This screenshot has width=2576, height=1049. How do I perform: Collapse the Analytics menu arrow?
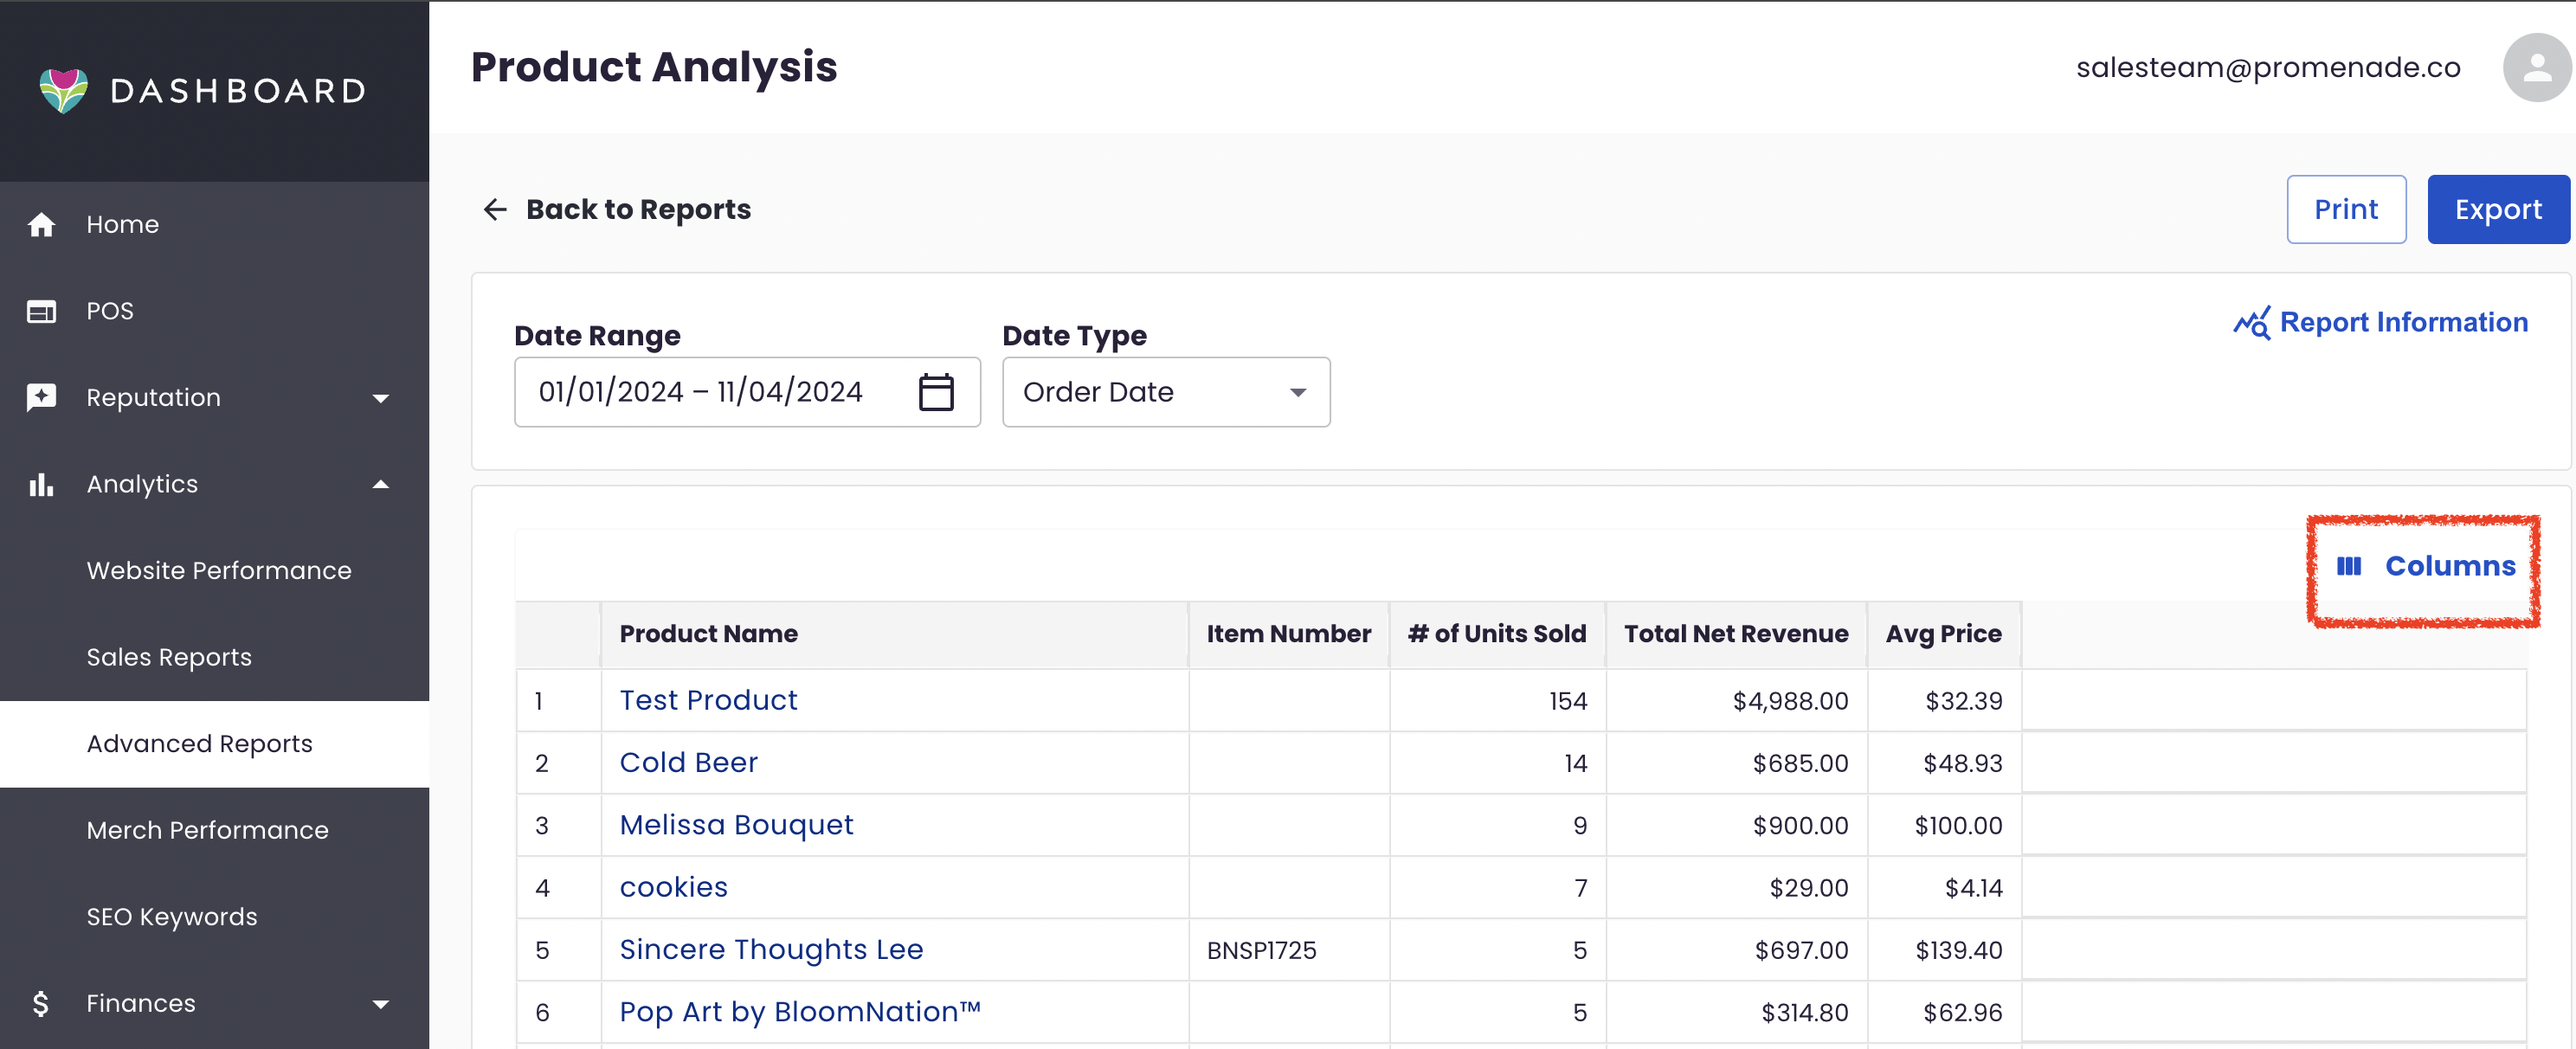coord(380,485)
